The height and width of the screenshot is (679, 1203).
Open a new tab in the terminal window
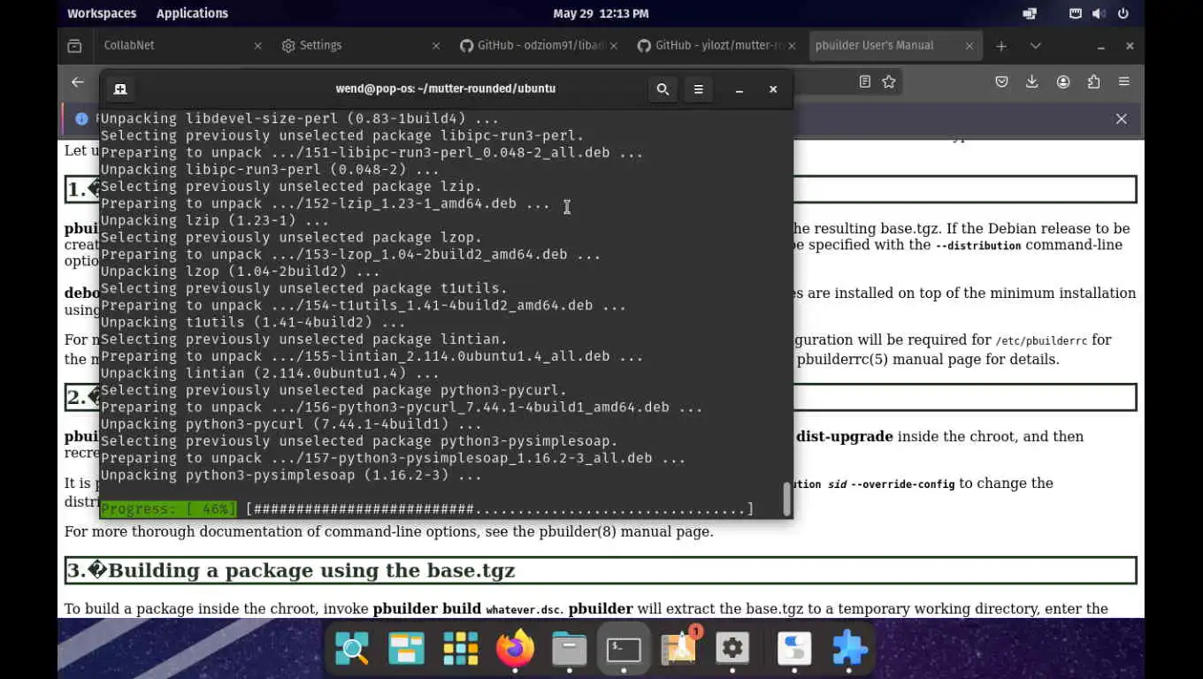(x=120, y=89)
